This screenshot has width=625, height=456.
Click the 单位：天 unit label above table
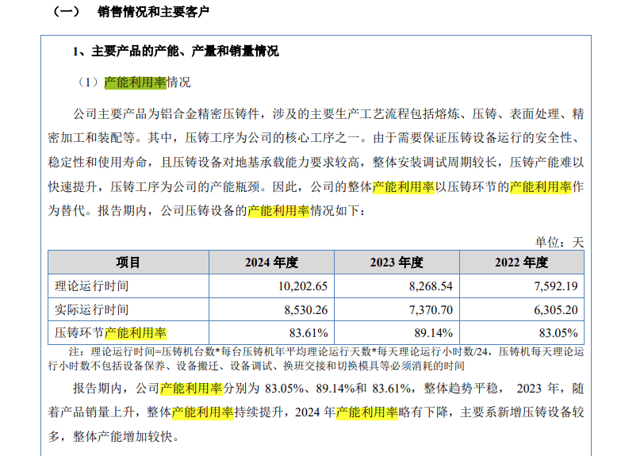click(559, 241)
